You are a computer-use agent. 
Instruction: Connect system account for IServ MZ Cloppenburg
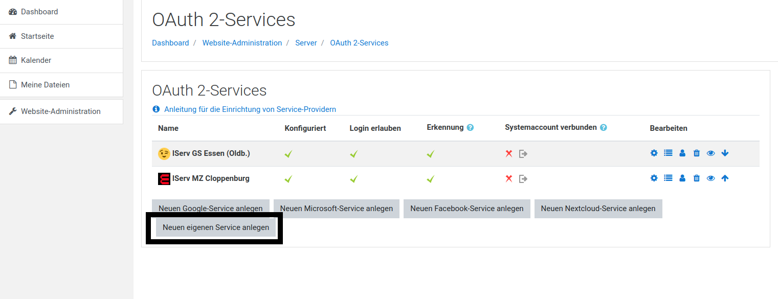(x=523, y=179)
